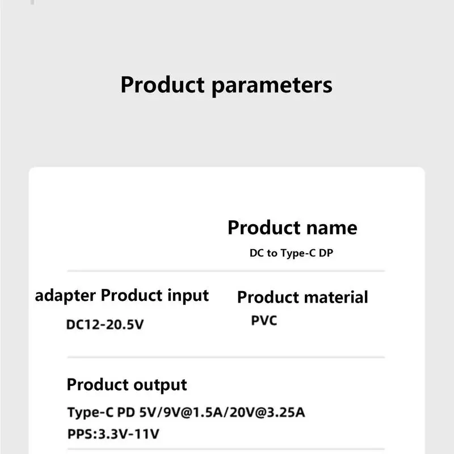
Task: Select the "PPS:3.3V-11V" line
Action: coord(113,435)
